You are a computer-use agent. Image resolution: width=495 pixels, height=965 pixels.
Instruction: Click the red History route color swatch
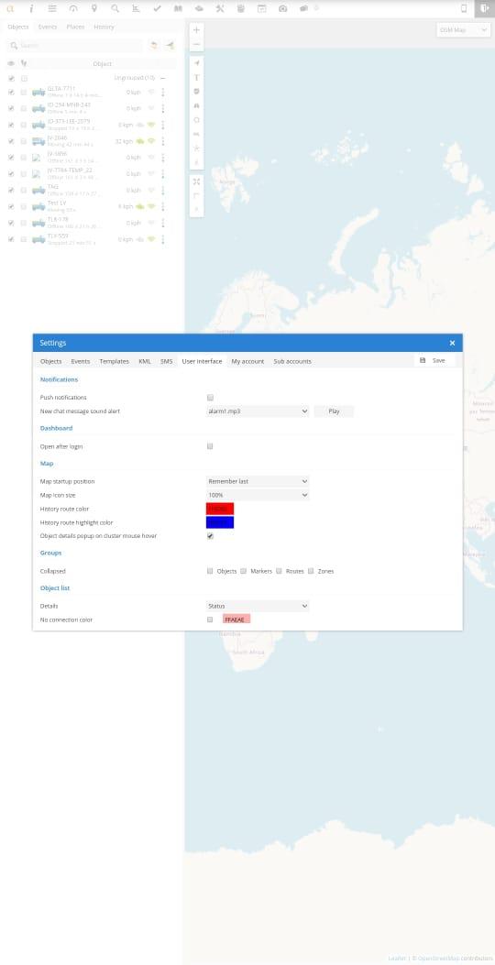coord(220,509)
